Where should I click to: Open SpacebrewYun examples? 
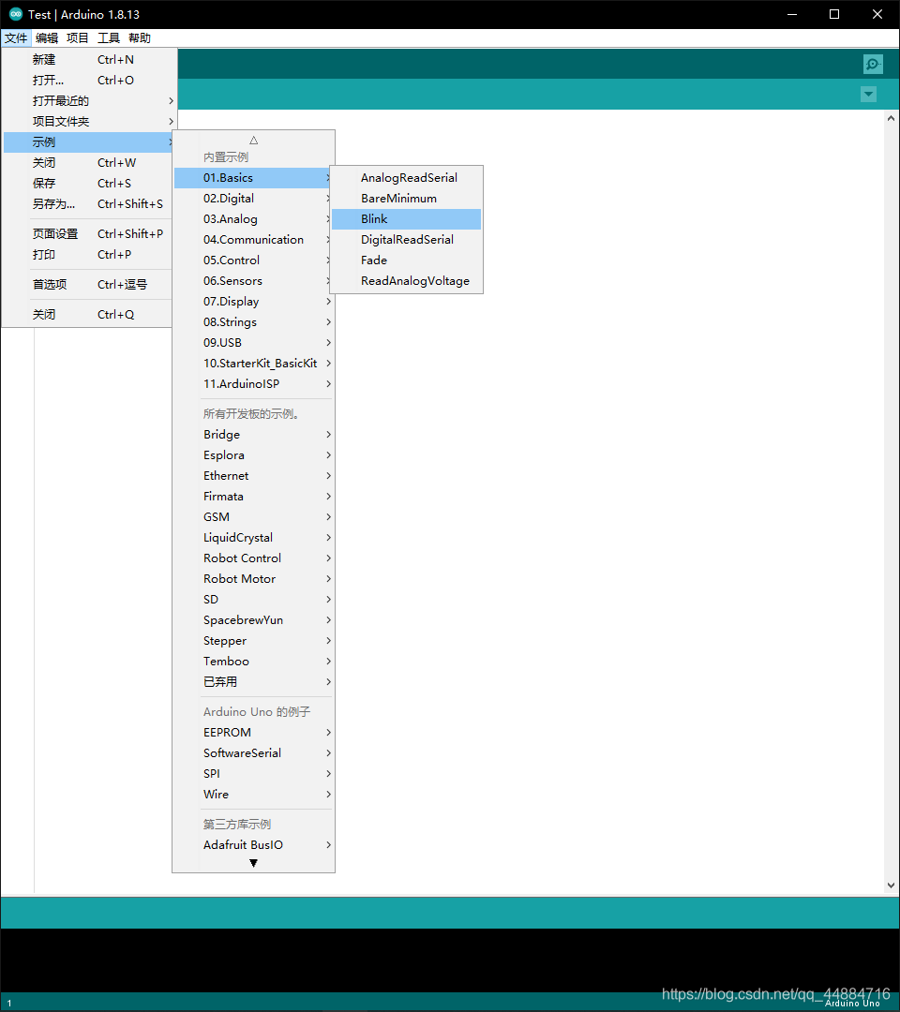(x=254, y=620)
